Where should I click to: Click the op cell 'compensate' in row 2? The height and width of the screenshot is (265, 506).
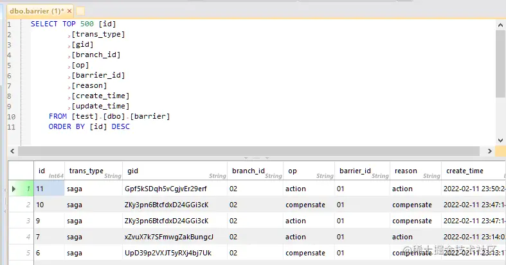tap(309, 205)
